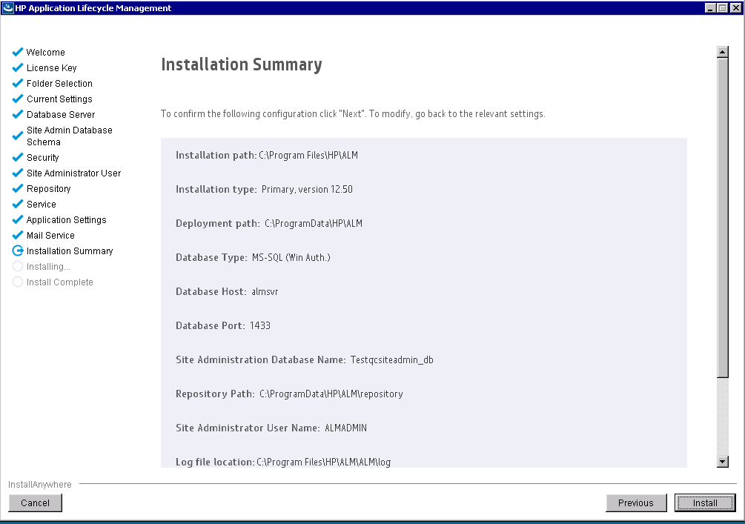745x524 pixels.
Task: Click the database host value almsvr
Action: pyautogui.click(x=265, y=292)
